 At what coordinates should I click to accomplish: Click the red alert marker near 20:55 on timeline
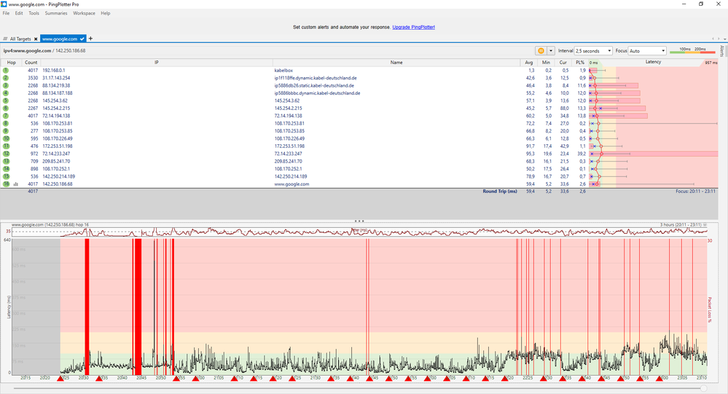(176, 379)
